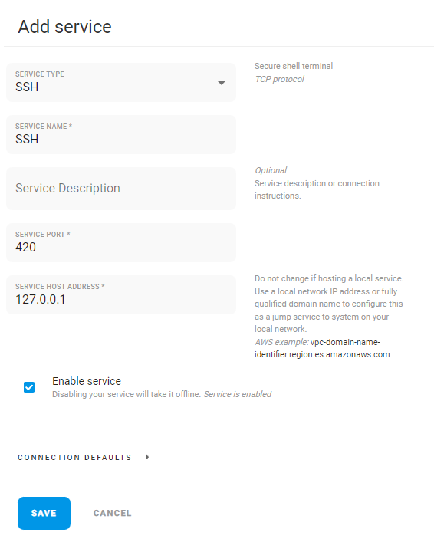Click the TCP protocol text
Viewport: 434px width, 549px height.
(x=279, y=79)
